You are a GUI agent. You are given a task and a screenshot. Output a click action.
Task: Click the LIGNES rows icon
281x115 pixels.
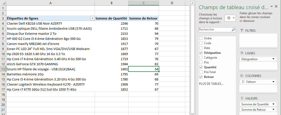pos(242,53)
